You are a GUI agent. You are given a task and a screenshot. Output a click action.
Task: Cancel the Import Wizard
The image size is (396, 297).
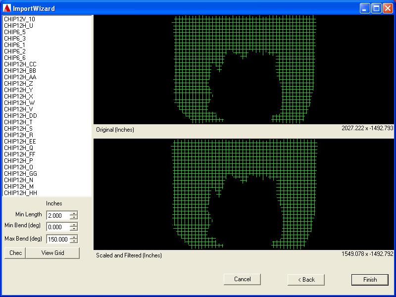point(242,279)
